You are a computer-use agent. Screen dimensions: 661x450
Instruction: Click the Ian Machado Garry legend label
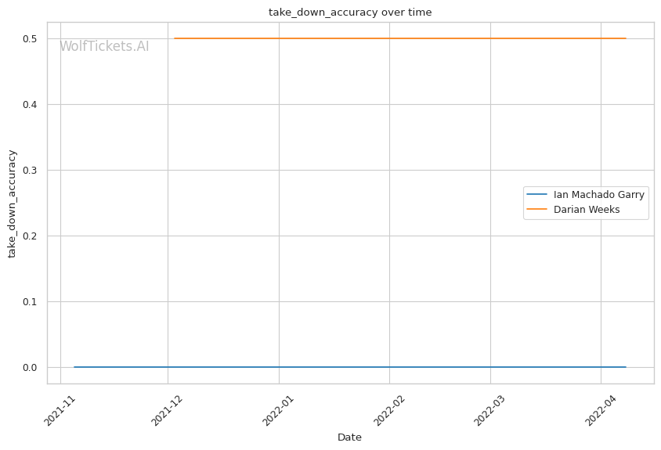point(599,194)
